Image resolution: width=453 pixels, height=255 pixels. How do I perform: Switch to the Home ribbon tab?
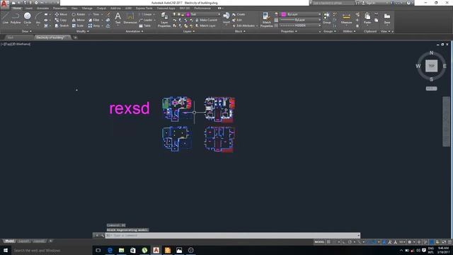(x=17, y=8)
